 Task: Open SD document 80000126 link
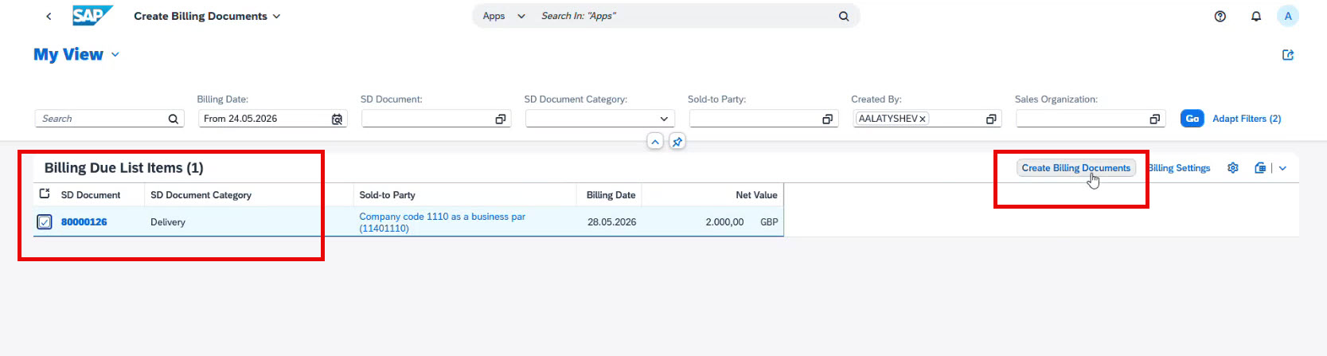(x=84, y=222)
